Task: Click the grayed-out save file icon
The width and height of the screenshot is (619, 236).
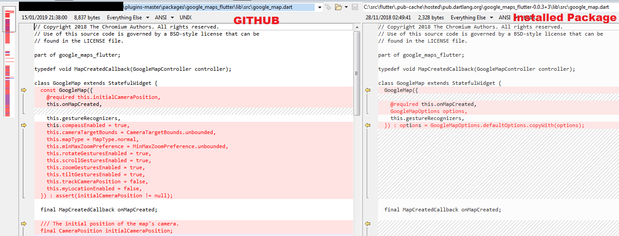Action: [354, 7]
